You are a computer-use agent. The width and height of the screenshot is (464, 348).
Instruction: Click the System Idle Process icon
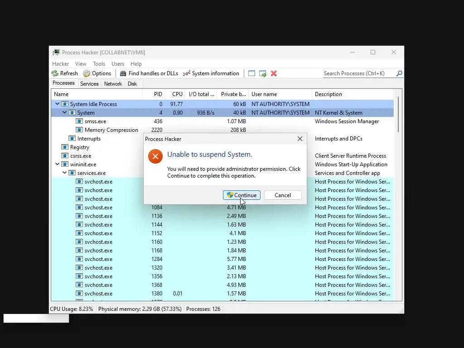tap(64, 104)
